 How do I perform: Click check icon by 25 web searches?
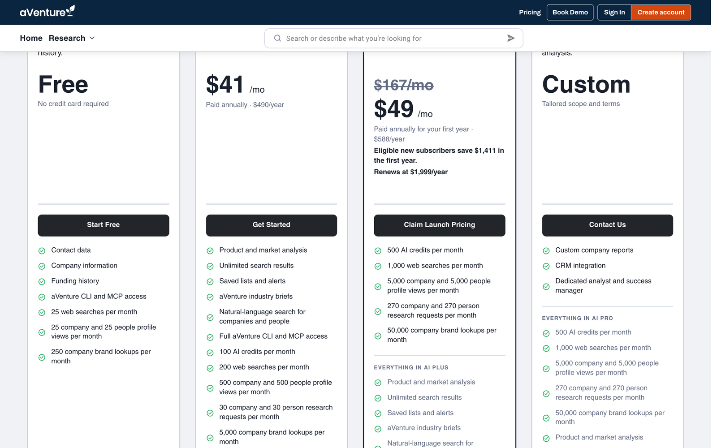coord(42,313)
